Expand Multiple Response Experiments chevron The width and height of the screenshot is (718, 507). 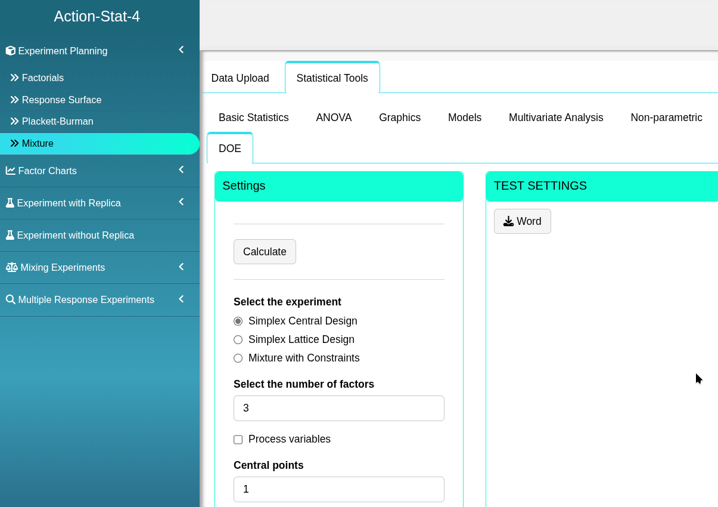181,299
